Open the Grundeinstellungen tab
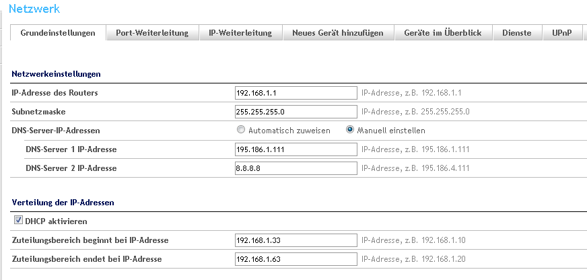The height and width of the screenshot is (280, 587). coord(58,33)
